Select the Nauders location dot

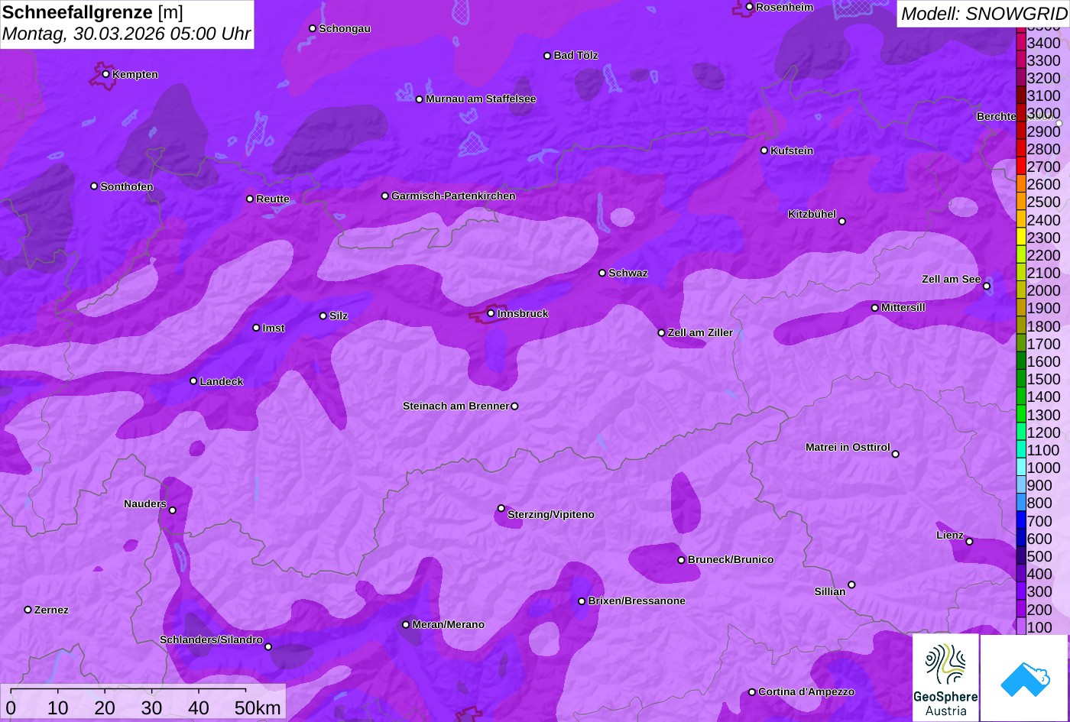[172, 510]
